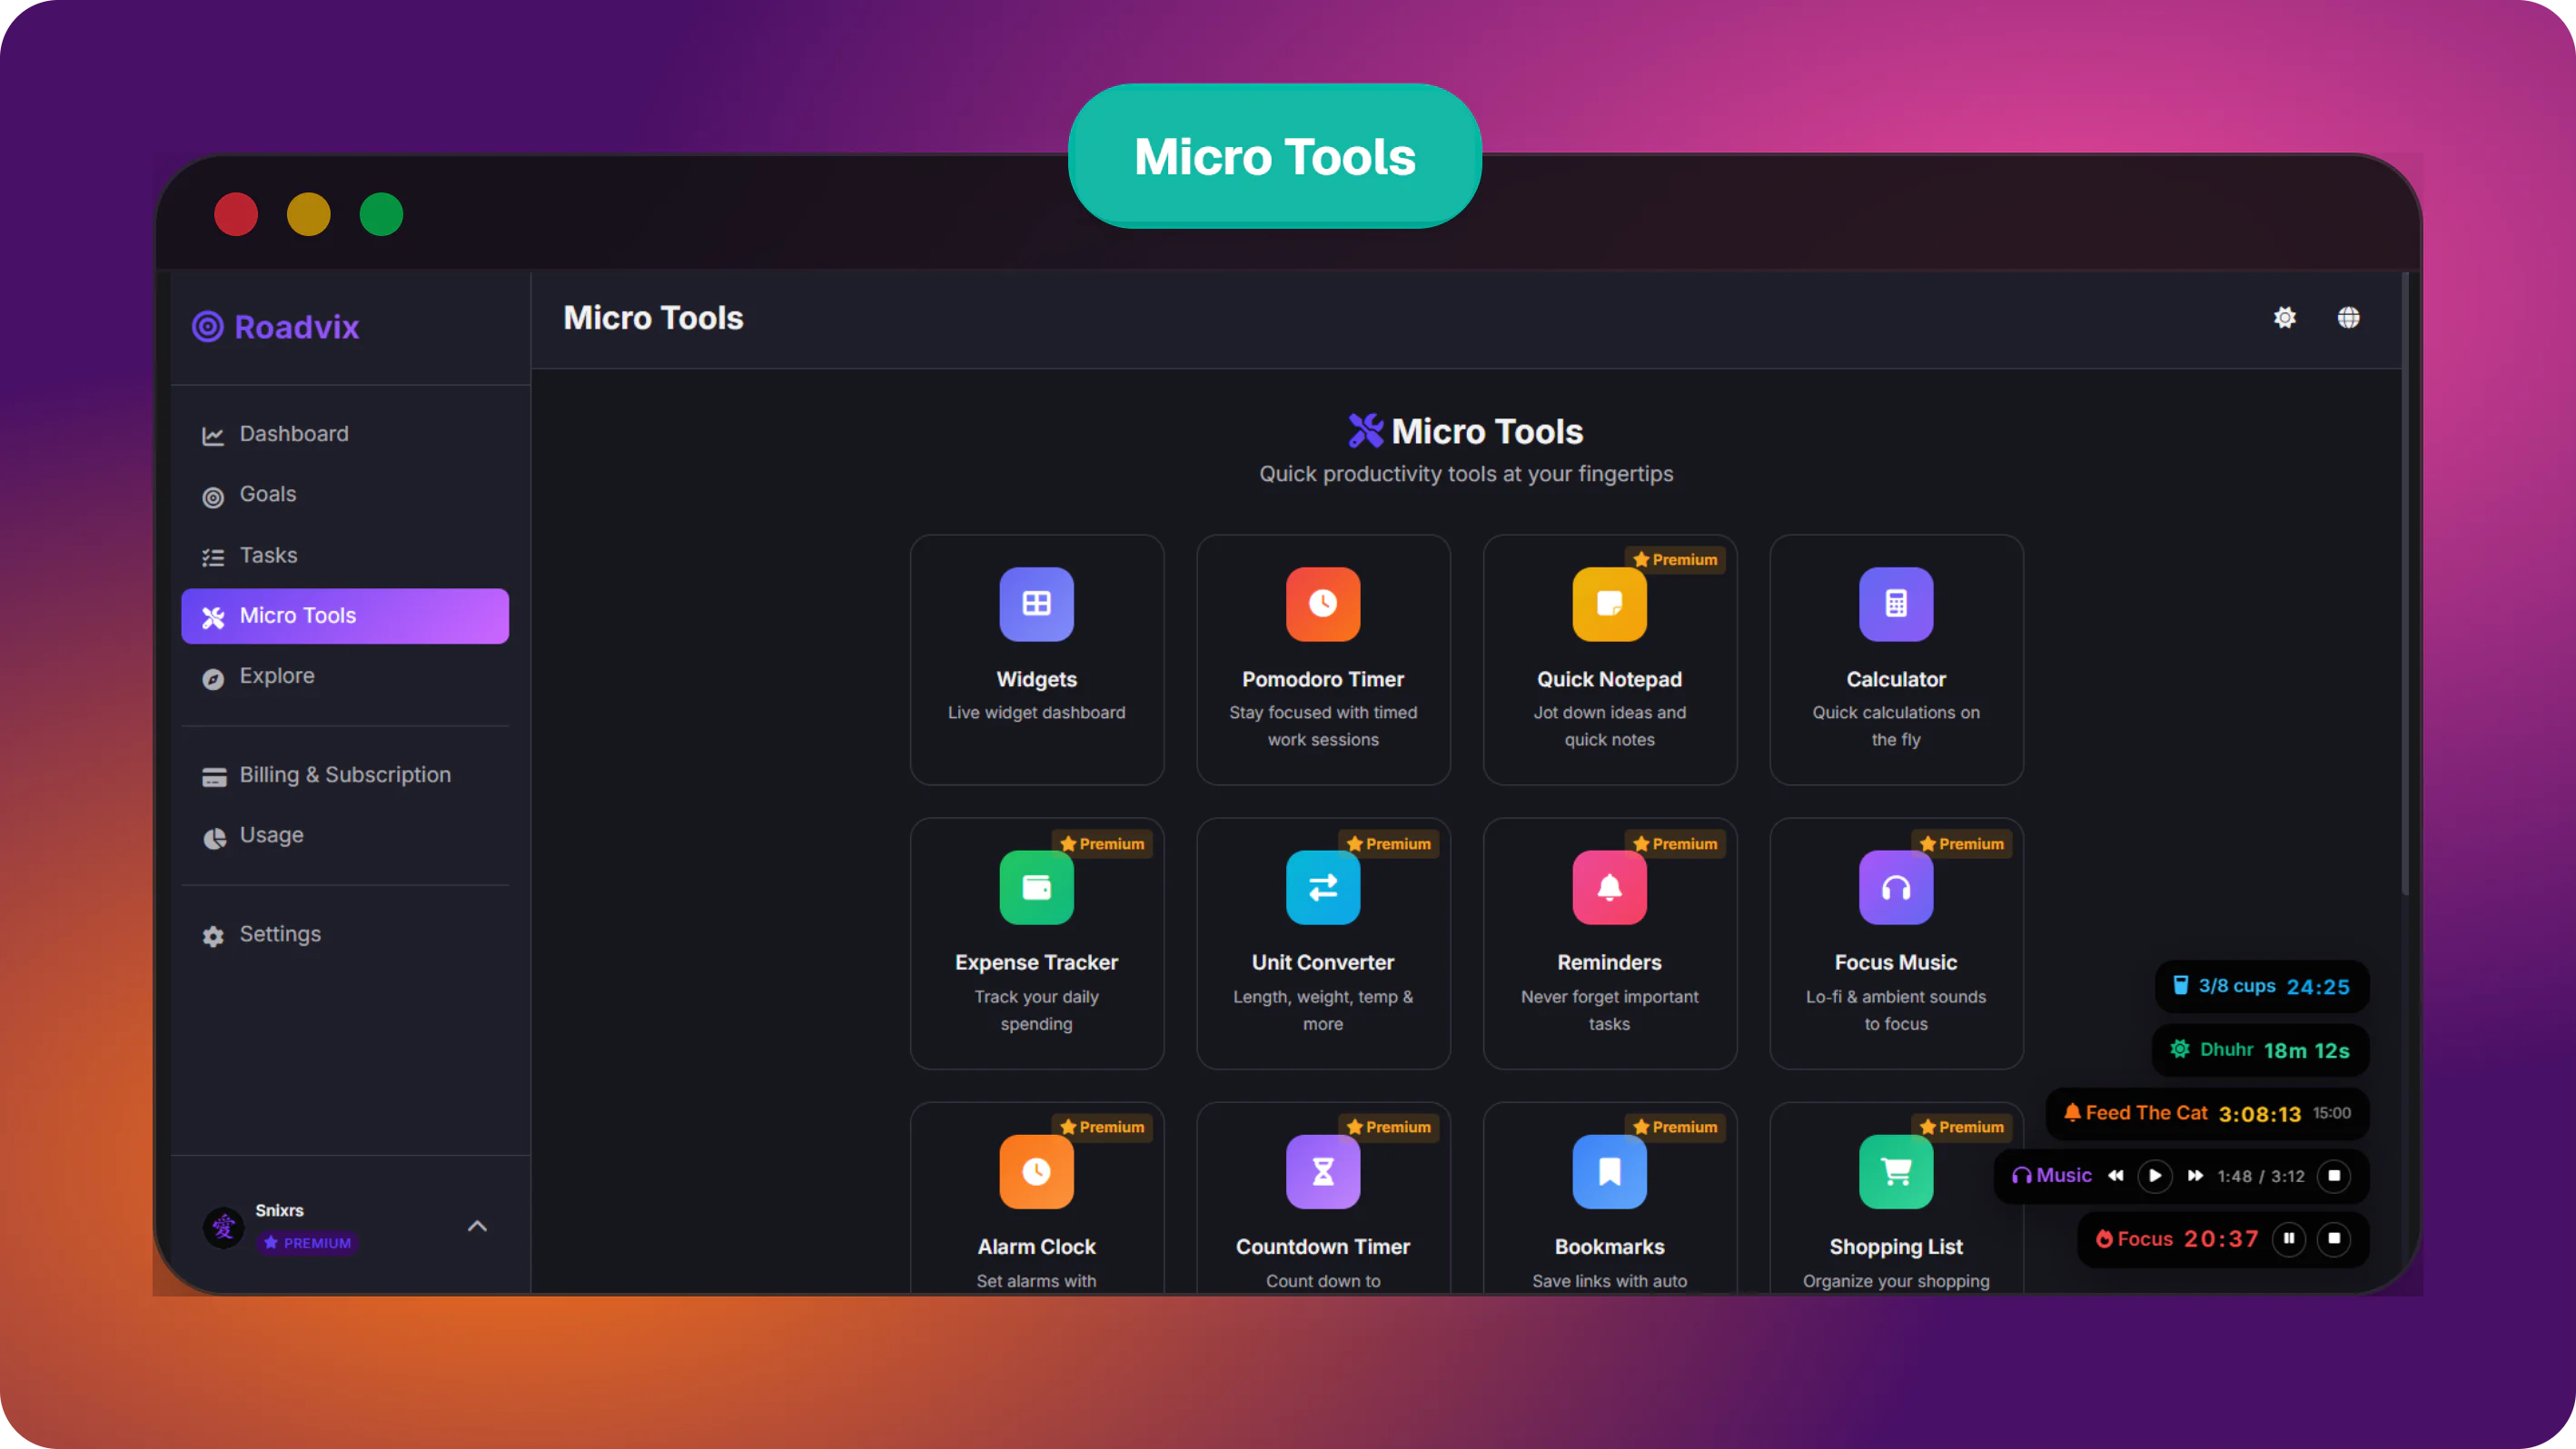
Task: Rewind the Music widget track
Action: click(x=2115, y=1177)
